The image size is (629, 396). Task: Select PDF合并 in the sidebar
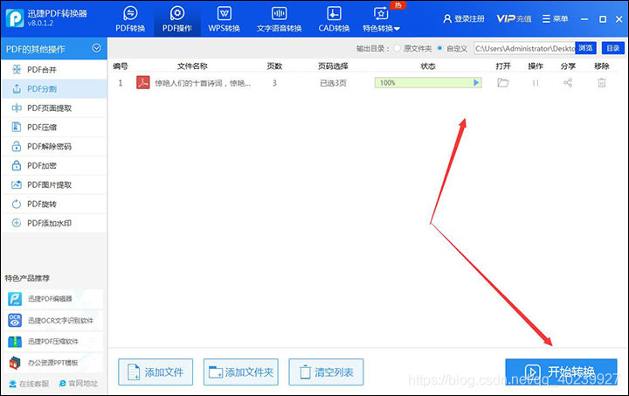54,70
